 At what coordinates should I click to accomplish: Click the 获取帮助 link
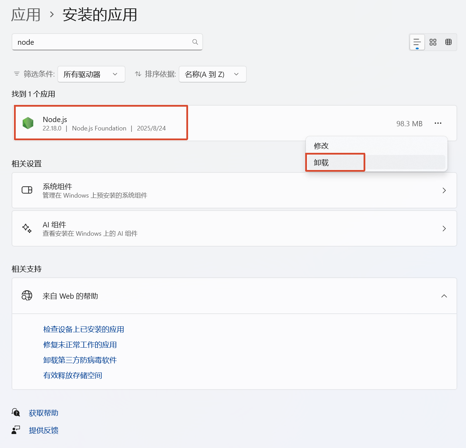[43, 413]
